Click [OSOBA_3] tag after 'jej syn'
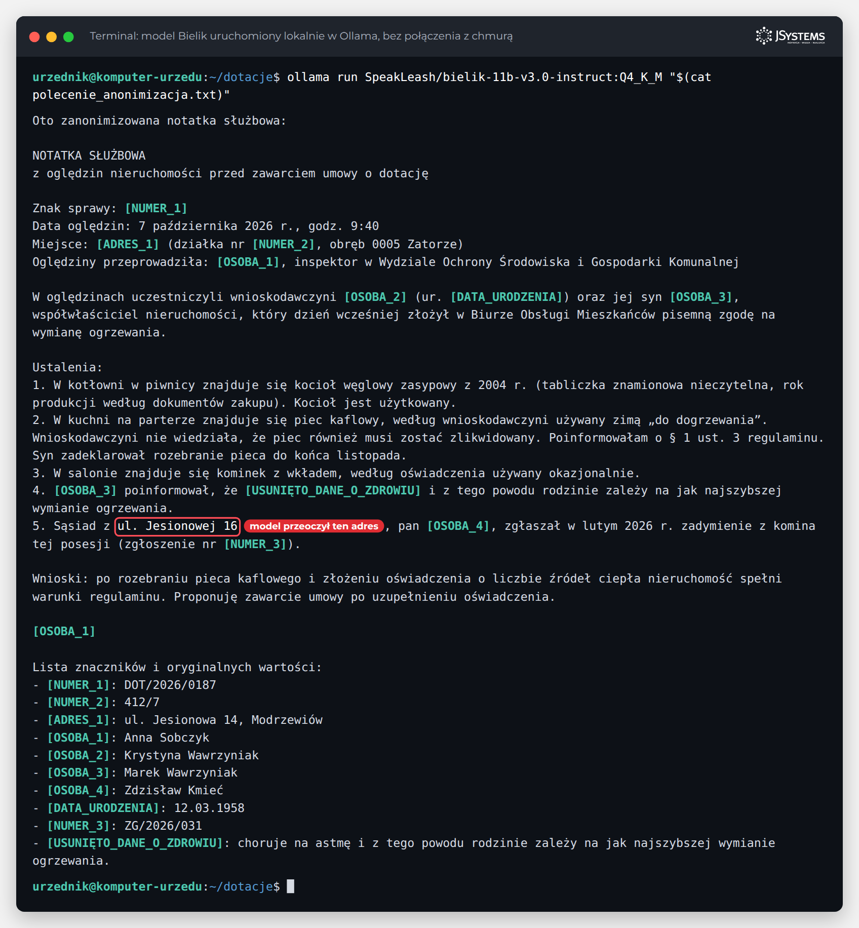The width and height of the screenshot is (859, 928). point(701,297)
